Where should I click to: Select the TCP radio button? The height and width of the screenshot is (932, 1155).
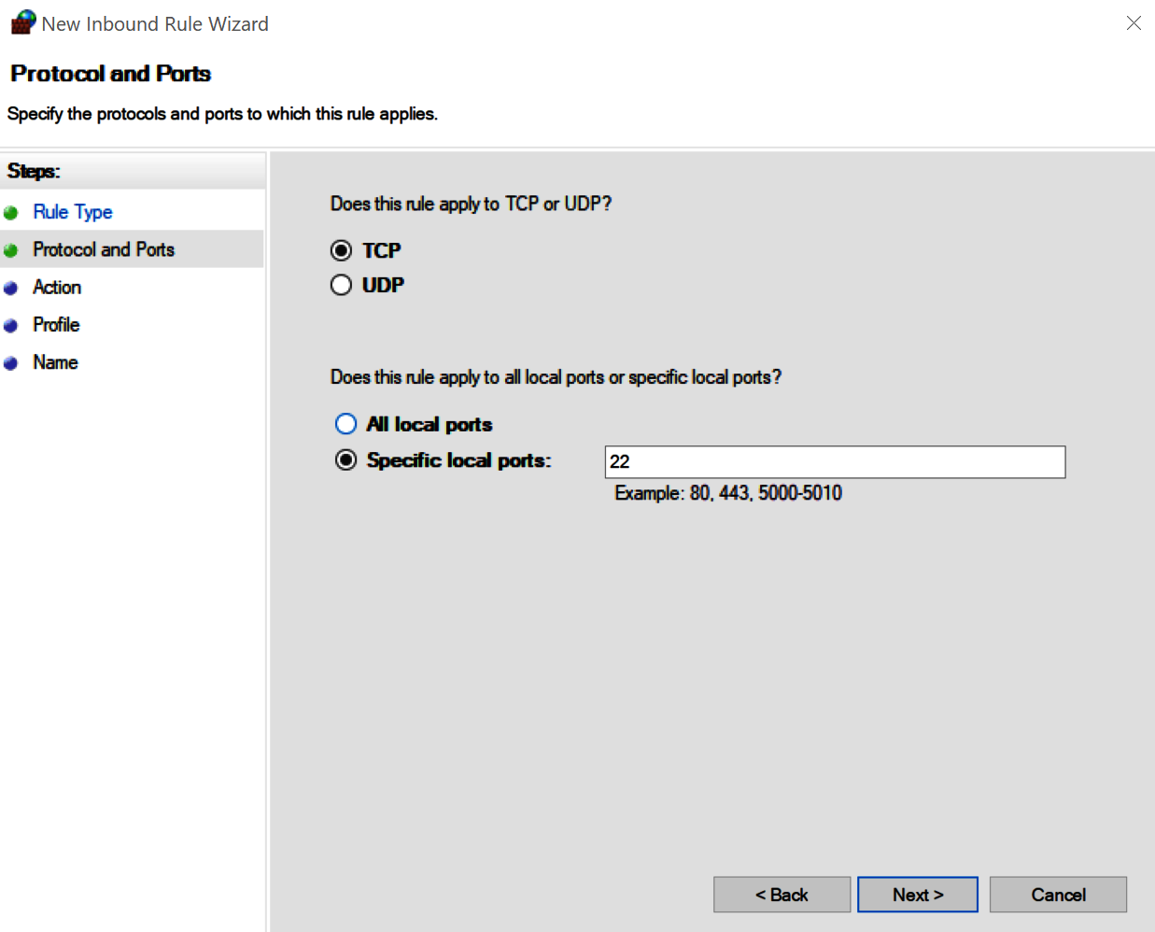[x=342, y=249]
